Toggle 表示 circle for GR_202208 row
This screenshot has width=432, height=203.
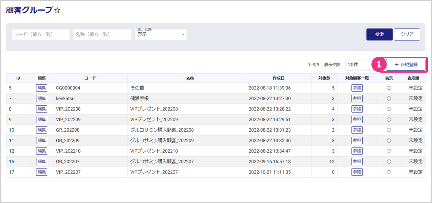tap(389, 130)
